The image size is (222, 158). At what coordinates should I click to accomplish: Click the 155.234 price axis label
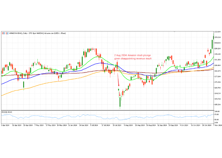pyautogui.click(x=217, y=105)
